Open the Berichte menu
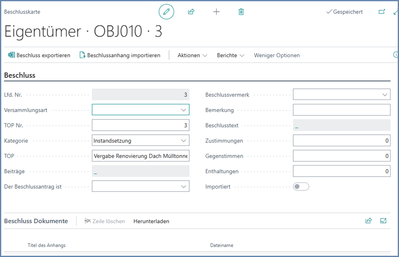The image size is (399, 257). coord(230,55)
